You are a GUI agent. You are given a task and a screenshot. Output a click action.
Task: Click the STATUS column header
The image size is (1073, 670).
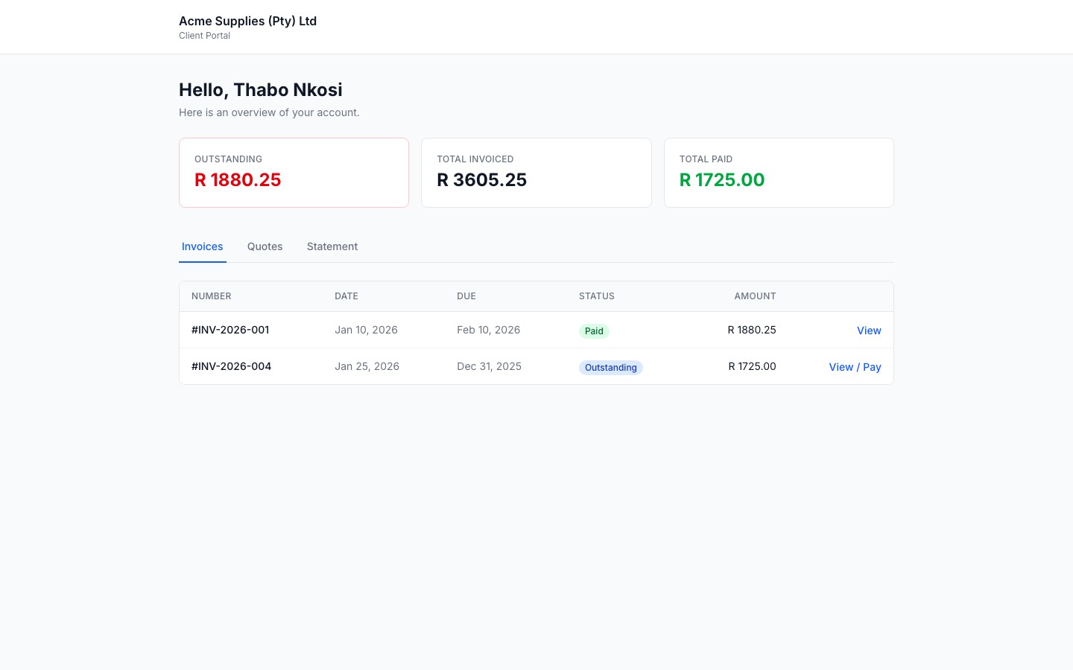click(x=596, y=296)
